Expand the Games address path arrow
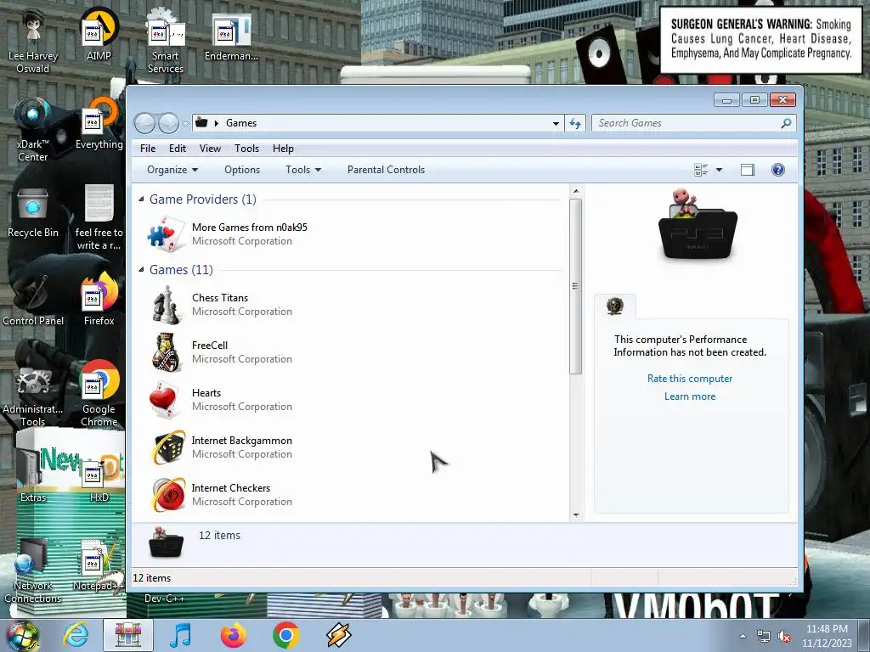870x652 pixels. [217, 123]
